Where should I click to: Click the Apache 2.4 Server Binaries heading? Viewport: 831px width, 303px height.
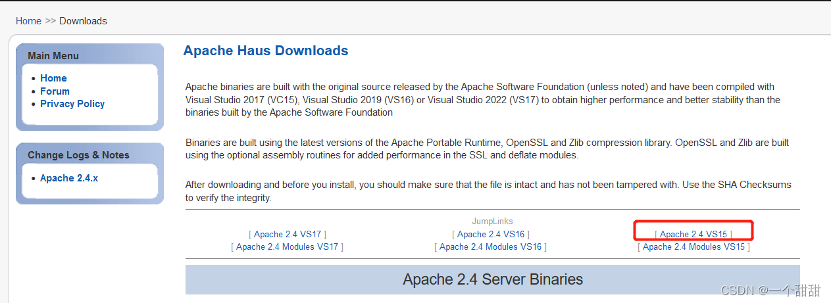coord(493,279)
